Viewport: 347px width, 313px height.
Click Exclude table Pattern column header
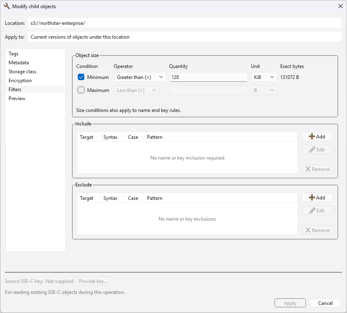point(221,198)
